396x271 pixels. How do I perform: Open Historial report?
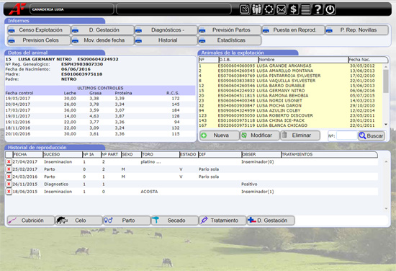pos(166,40)
